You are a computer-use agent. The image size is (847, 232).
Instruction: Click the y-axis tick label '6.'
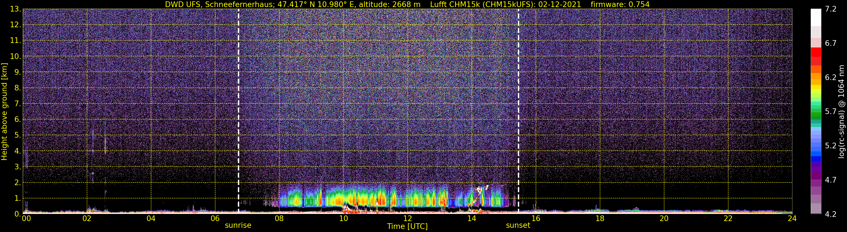[x=18, y=120]
